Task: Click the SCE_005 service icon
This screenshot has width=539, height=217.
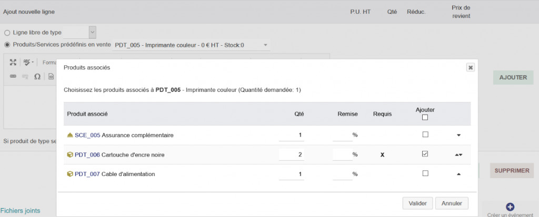Action: coord(71,135)
